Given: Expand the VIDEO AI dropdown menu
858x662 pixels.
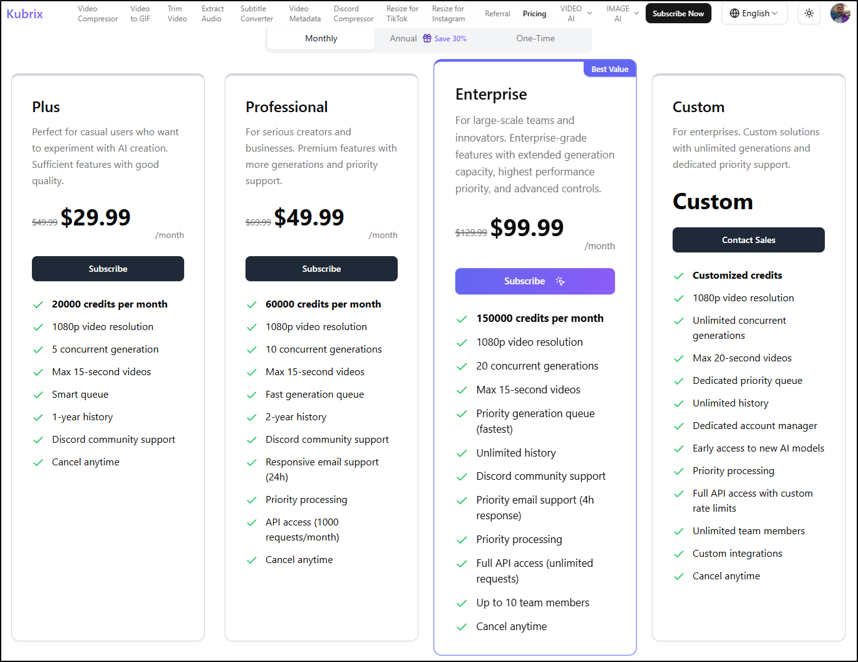Looking at the screenshot, I should pyautogui.click(x=576, y=14).
